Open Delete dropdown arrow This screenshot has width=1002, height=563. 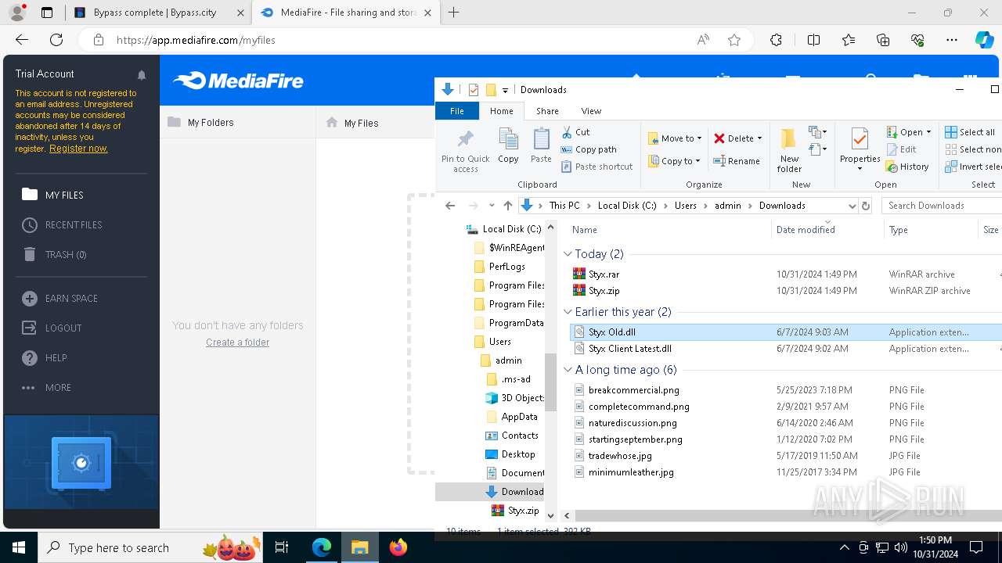click(759, 138)
